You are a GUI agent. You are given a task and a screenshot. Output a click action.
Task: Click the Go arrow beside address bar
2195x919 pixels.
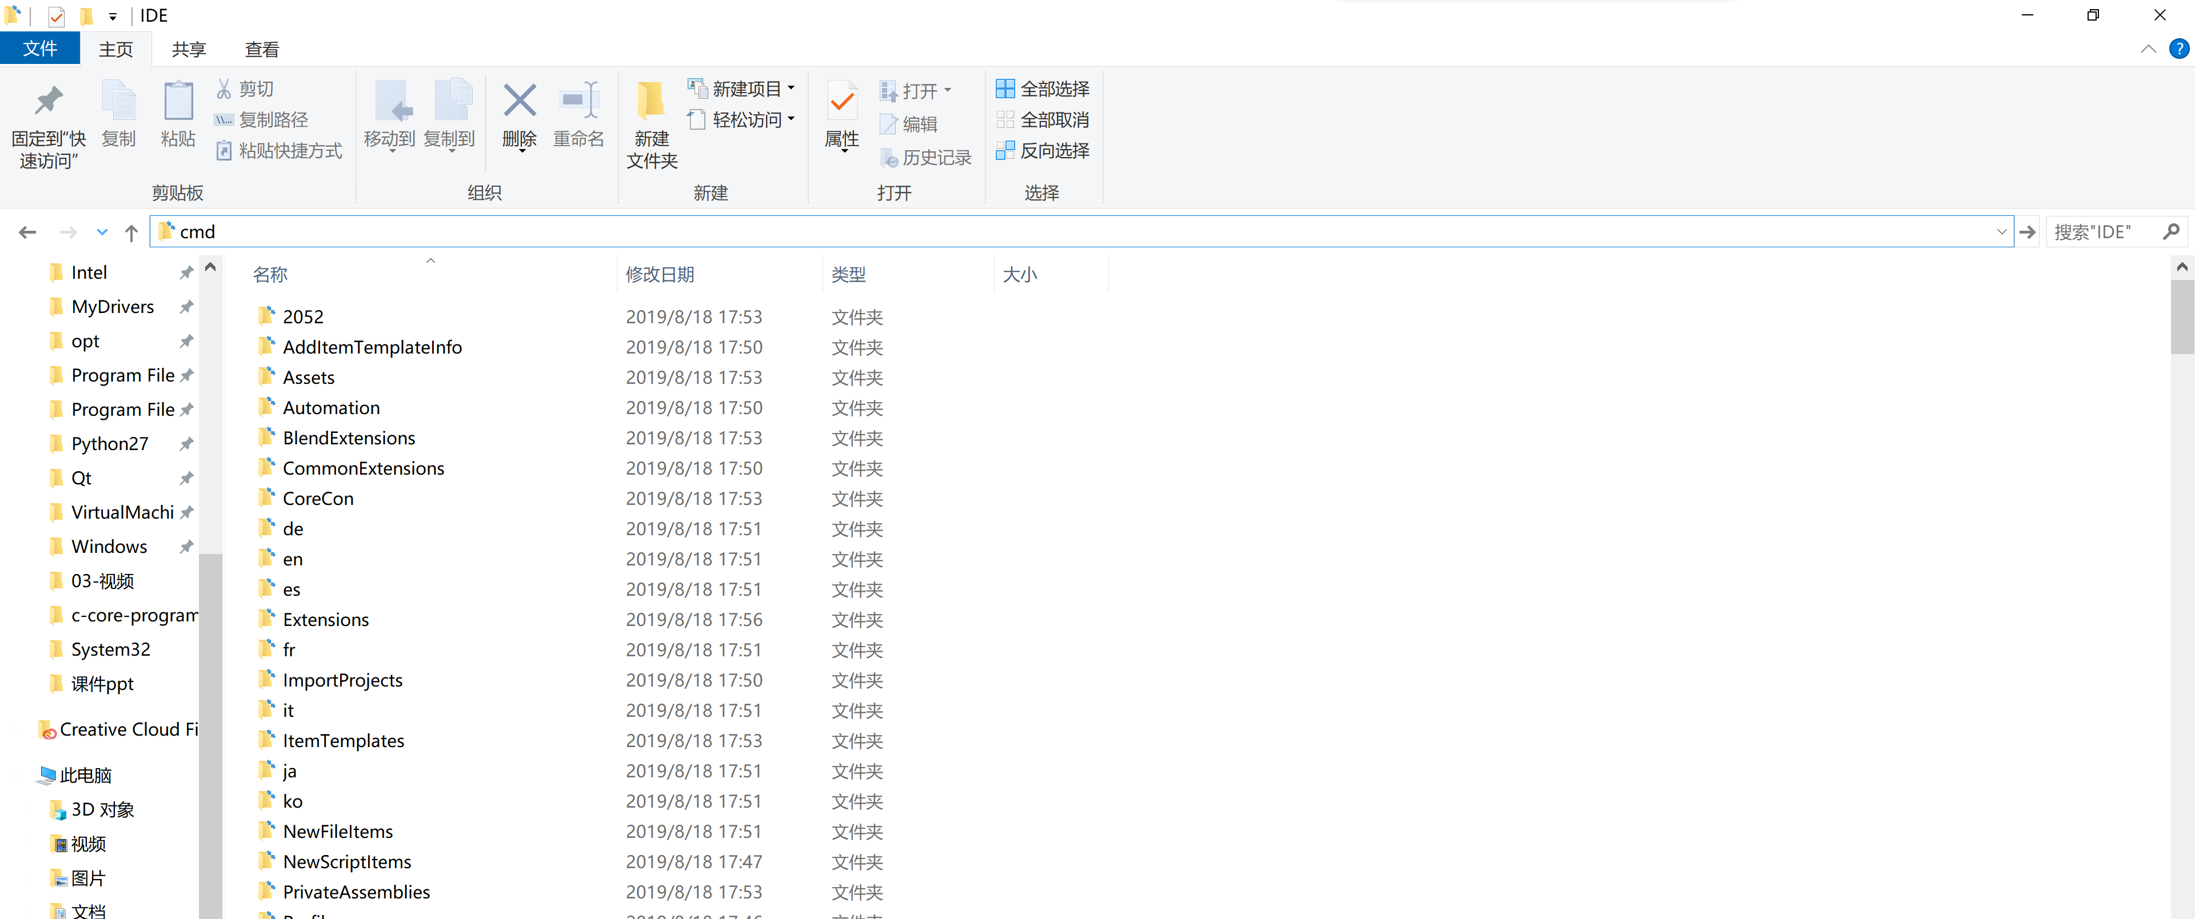pos(2027,232)
